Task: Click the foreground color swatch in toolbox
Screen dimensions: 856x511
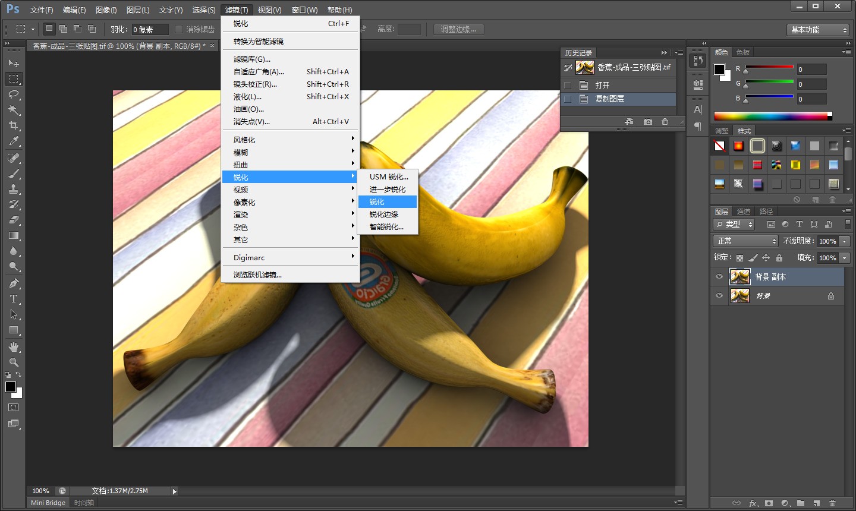Action: coord(11,387)
